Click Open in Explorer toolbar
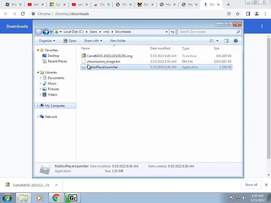This screenshot has height=203, width=271. tap(70, 41)
